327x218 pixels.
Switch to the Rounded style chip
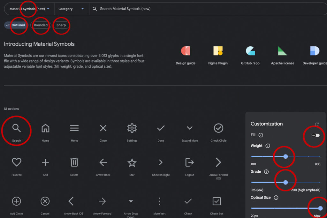41,25
